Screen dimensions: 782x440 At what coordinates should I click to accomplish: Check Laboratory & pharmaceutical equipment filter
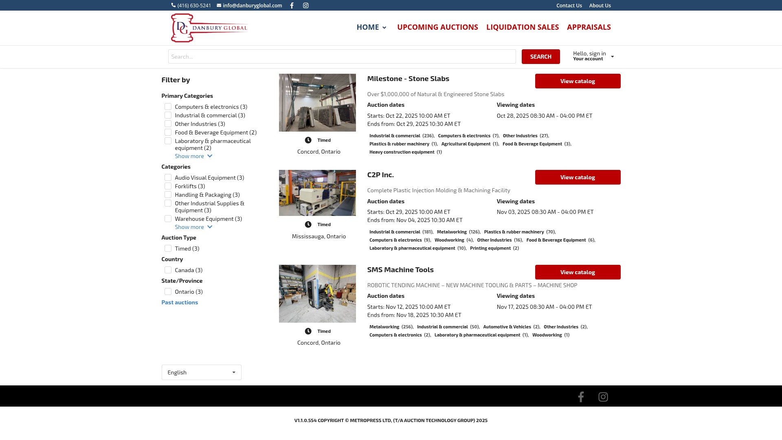coord(168,141)
